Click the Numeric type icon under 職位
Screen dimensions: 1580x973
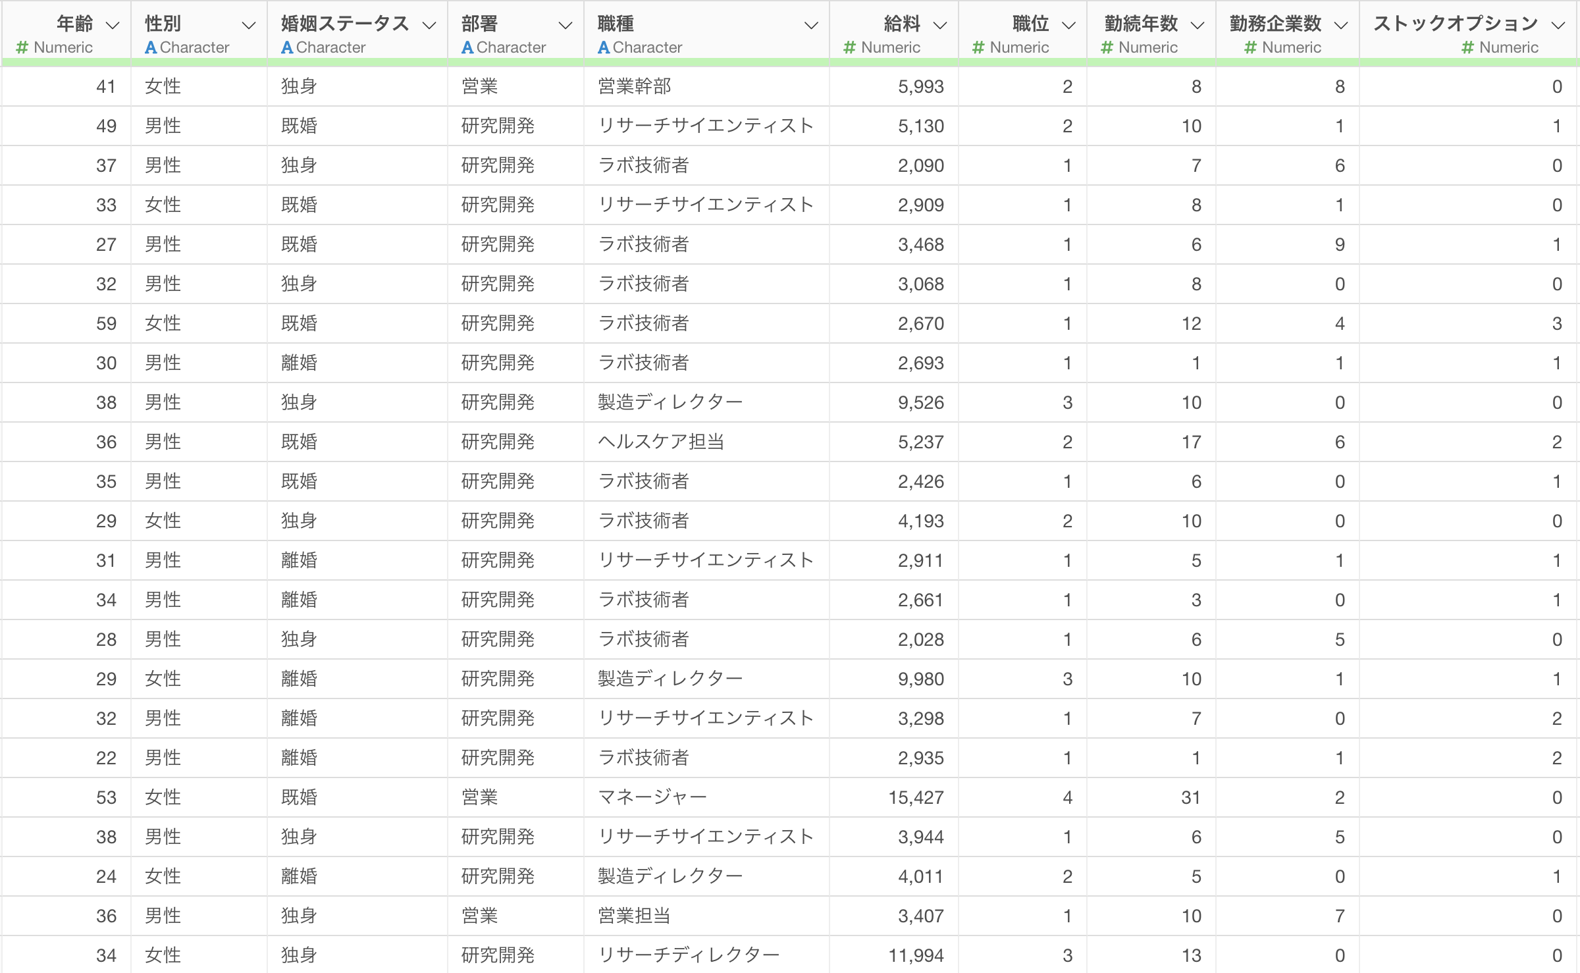tap(978, 47)
